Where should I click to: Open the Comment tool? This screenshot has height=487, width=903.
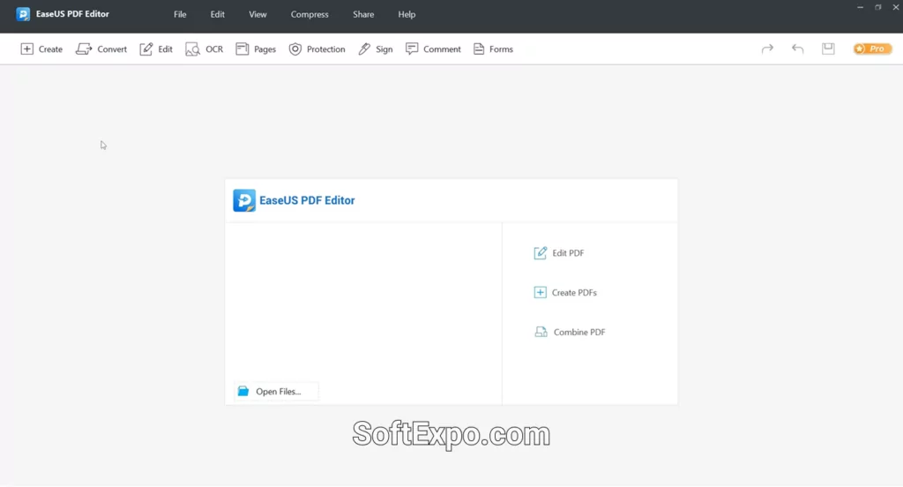pos(433,49)
